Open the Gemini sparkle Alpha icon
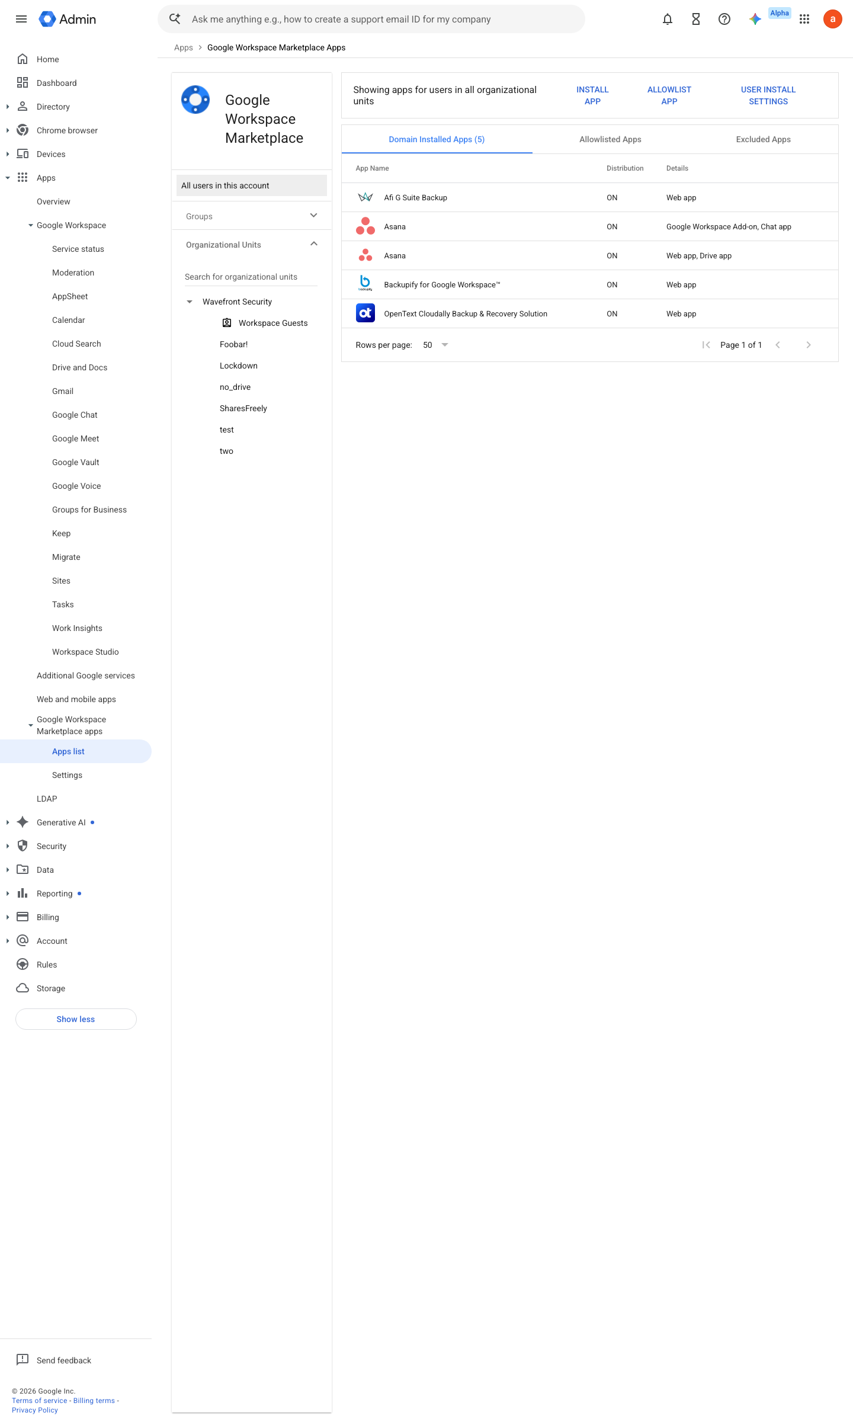This screenshot has width=853, height=1422. pyautogui.click(x=755, y=19)
